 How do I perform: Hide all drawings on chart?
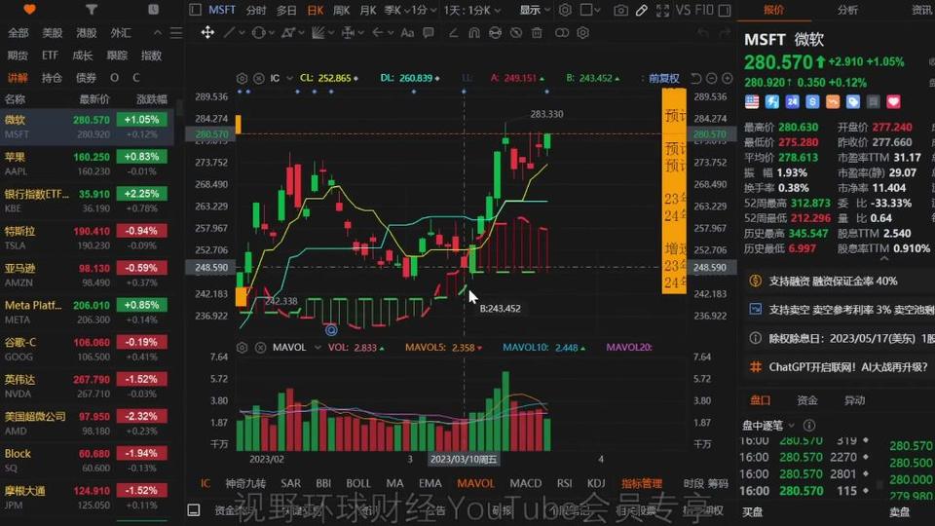pyautogui.click(x=516, y=33)
